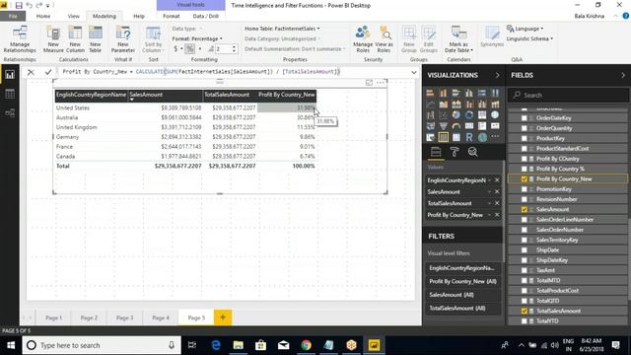This screenshot has width=631, height=355.
Task: Select the Donut chart visualization
Action: tap(469, 115)
